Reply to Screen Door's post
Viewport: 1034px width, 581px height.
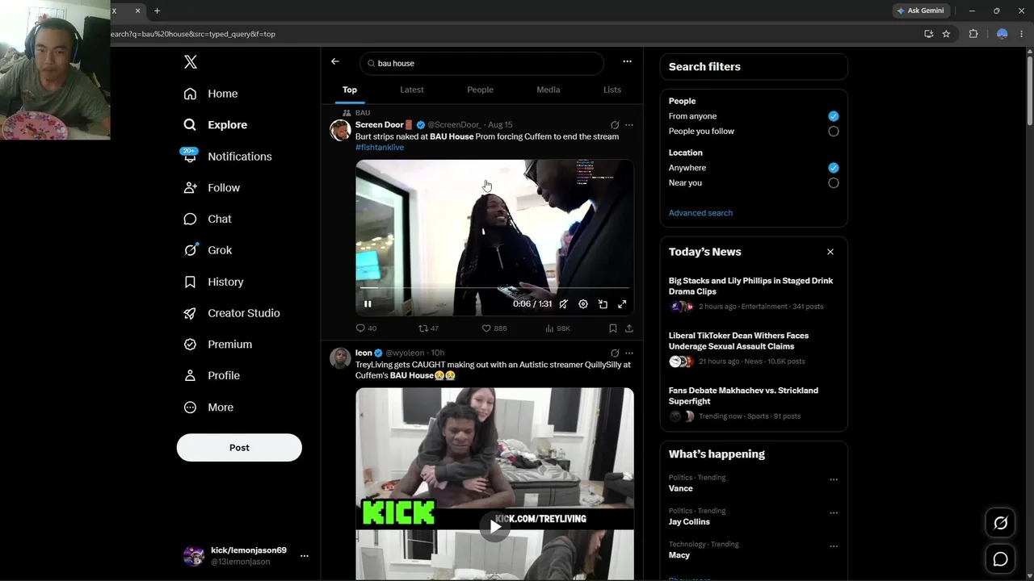(366, 328)
